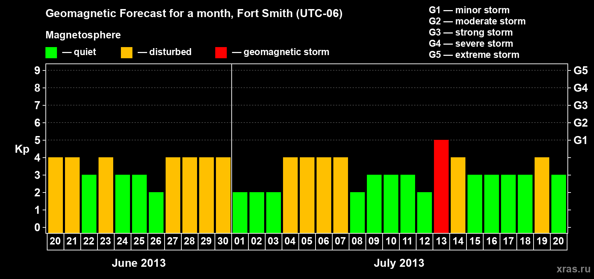Click Kp value 9 on the left axis
This screenshot has height=279, width=594.
point(37,70)
